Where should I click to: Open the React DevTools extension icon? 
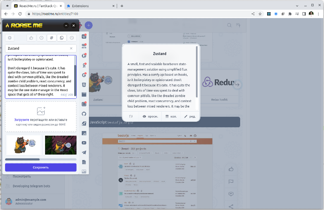(x=269, y=14)
